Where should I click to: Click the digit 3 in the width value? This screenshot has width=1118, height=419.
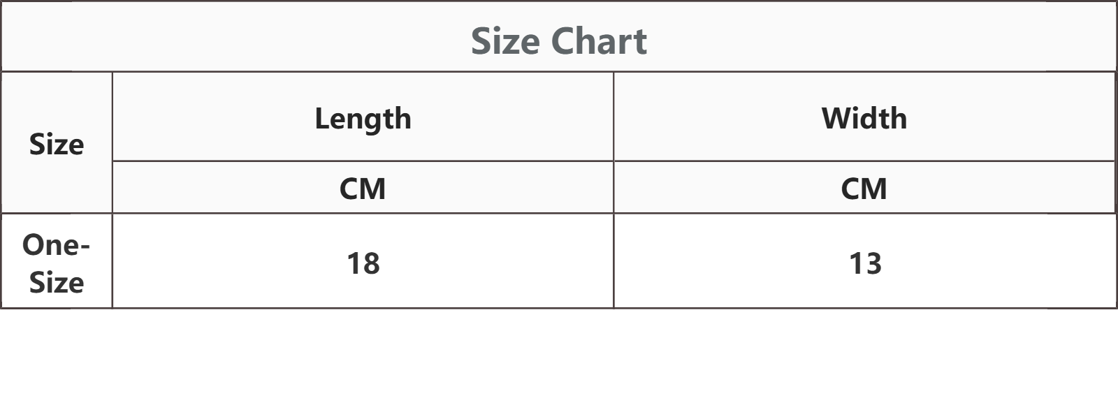click(x=873, y=263)
